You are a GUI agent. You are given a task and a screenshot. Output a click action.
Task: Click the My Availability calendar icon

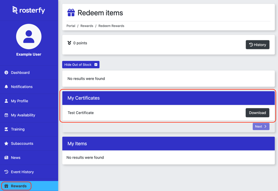point(6,115)
